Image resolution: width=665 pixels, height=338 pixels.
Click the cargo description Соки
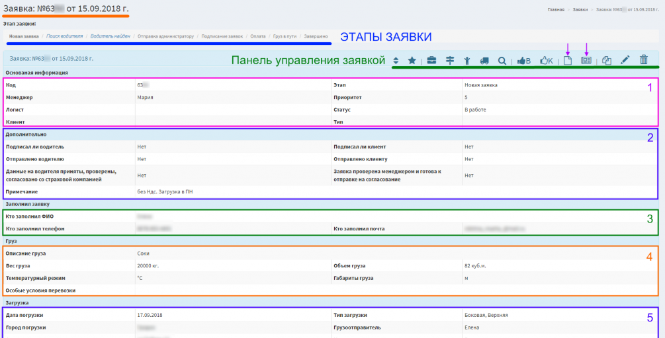[x=144, y=253]
